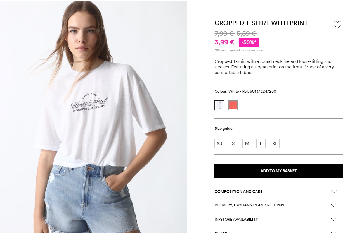
Task: Expand the In-Store Availability chevron
Action: 334,220
